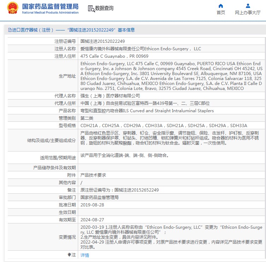Click the 备注 row label
The image size is (266, 262).
(x=71, y=190)
